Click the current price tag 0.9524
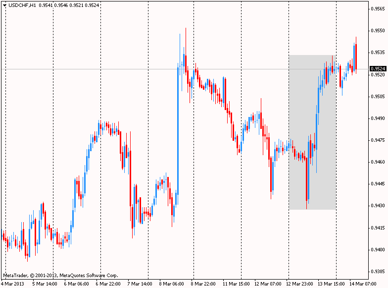The image size is (388, 288). point(378,68)
